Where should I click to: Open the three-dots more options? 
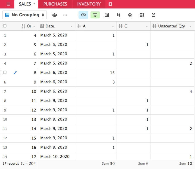pyautogui.click(x=65, y=15)
